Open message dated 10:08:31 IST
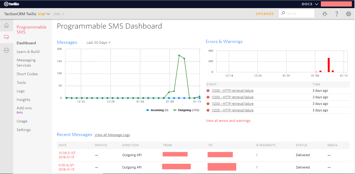Image resolution: width=355 pixels, height=174 pixels. [67, 155]
